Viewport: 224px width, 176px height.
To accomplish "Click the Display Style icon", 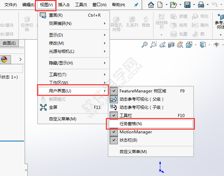I will (x=203, y=45).
